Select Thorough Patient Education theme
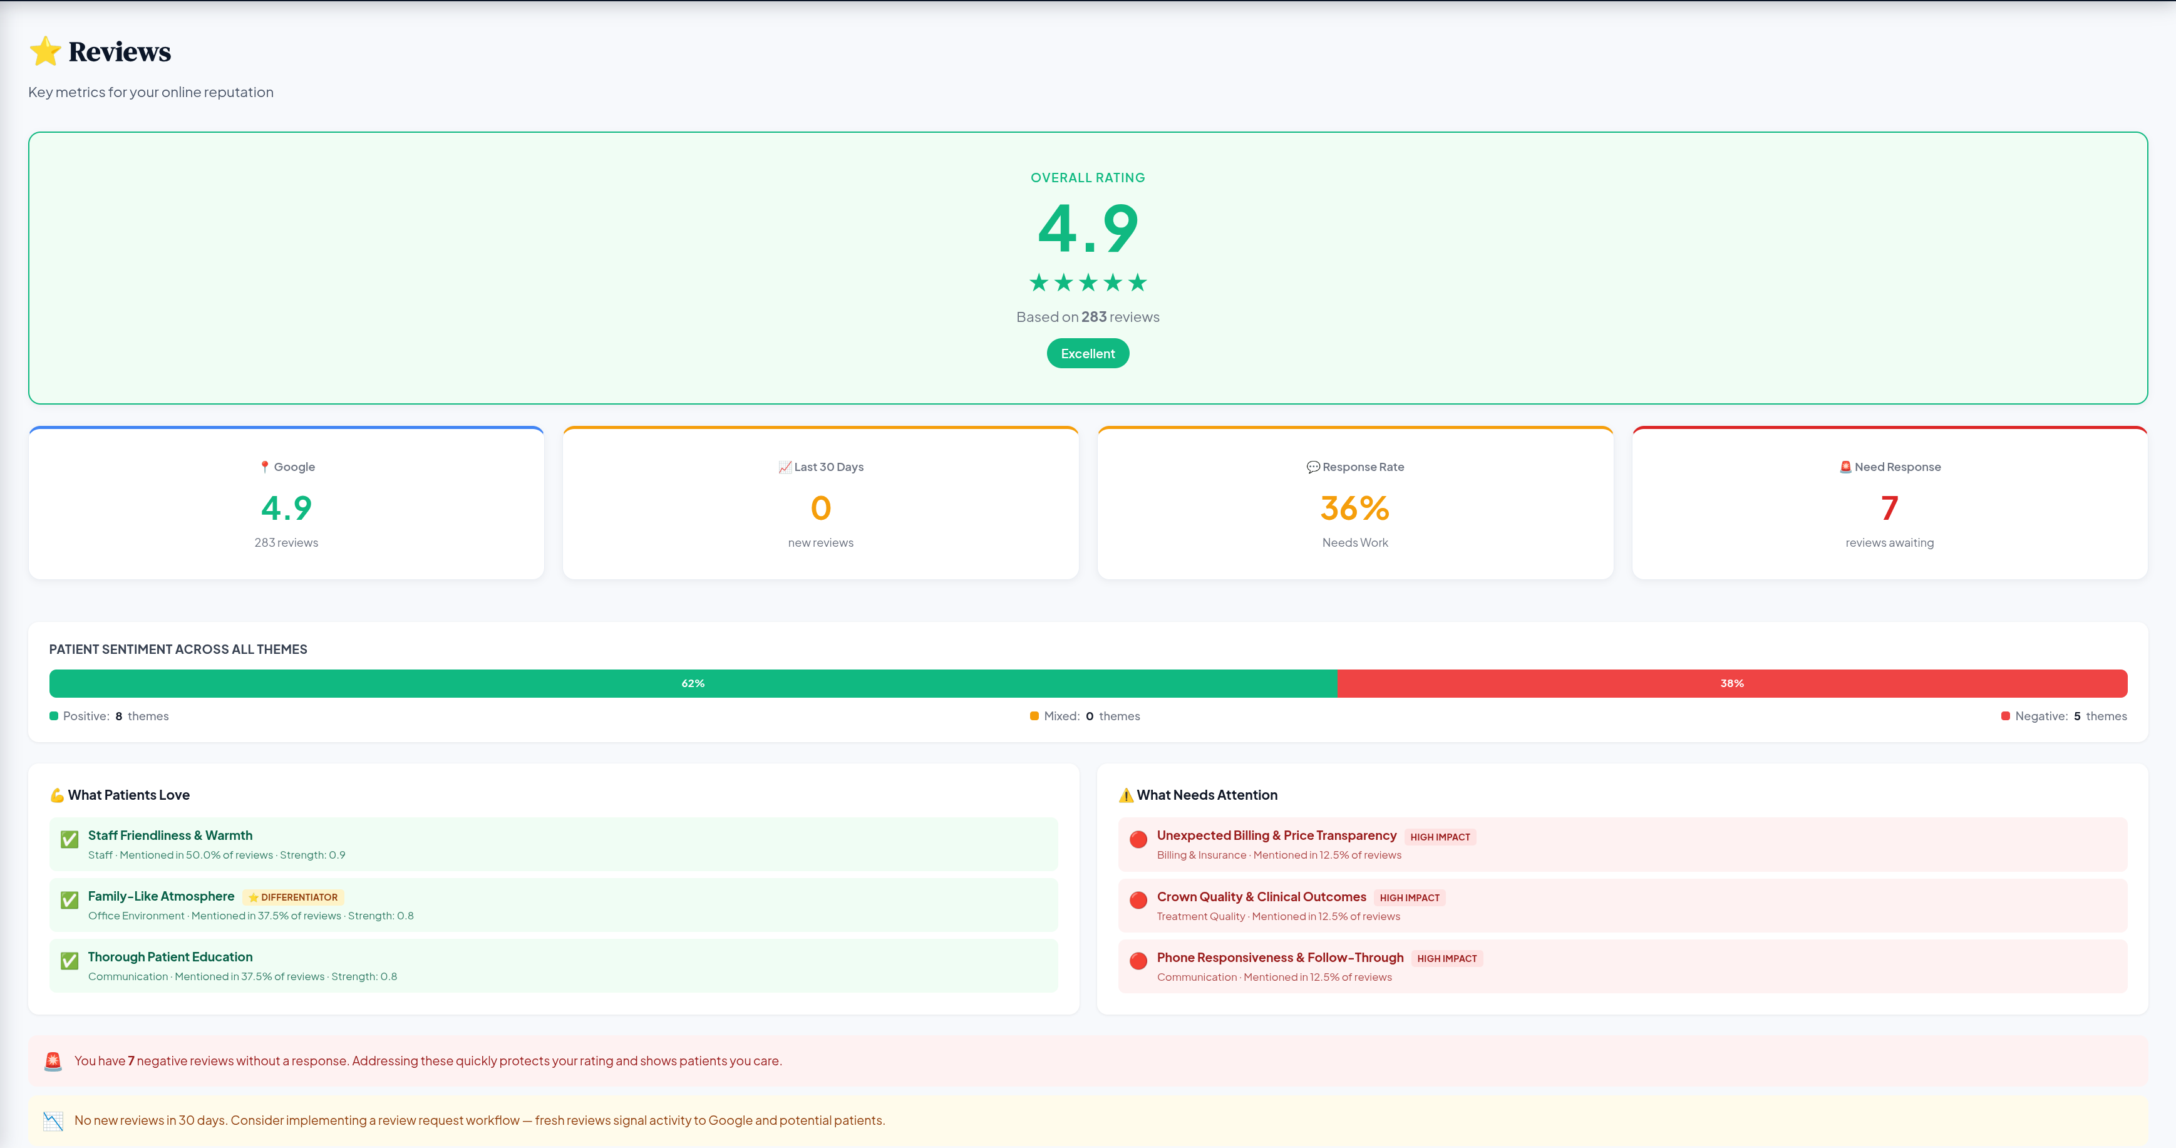 point(554,966)
